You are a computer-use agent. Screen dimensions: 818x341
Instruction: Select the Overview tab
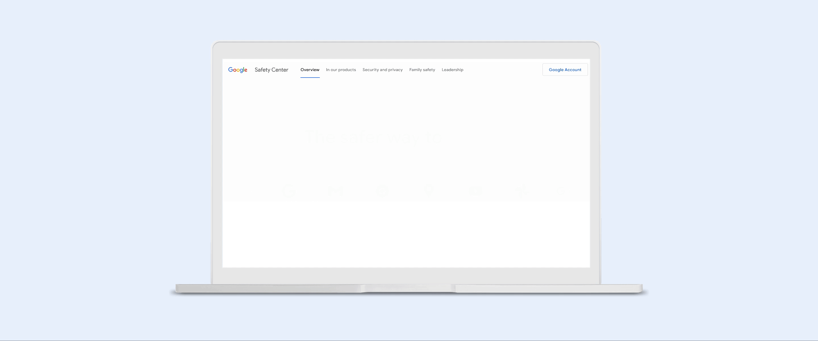point(310,70)
